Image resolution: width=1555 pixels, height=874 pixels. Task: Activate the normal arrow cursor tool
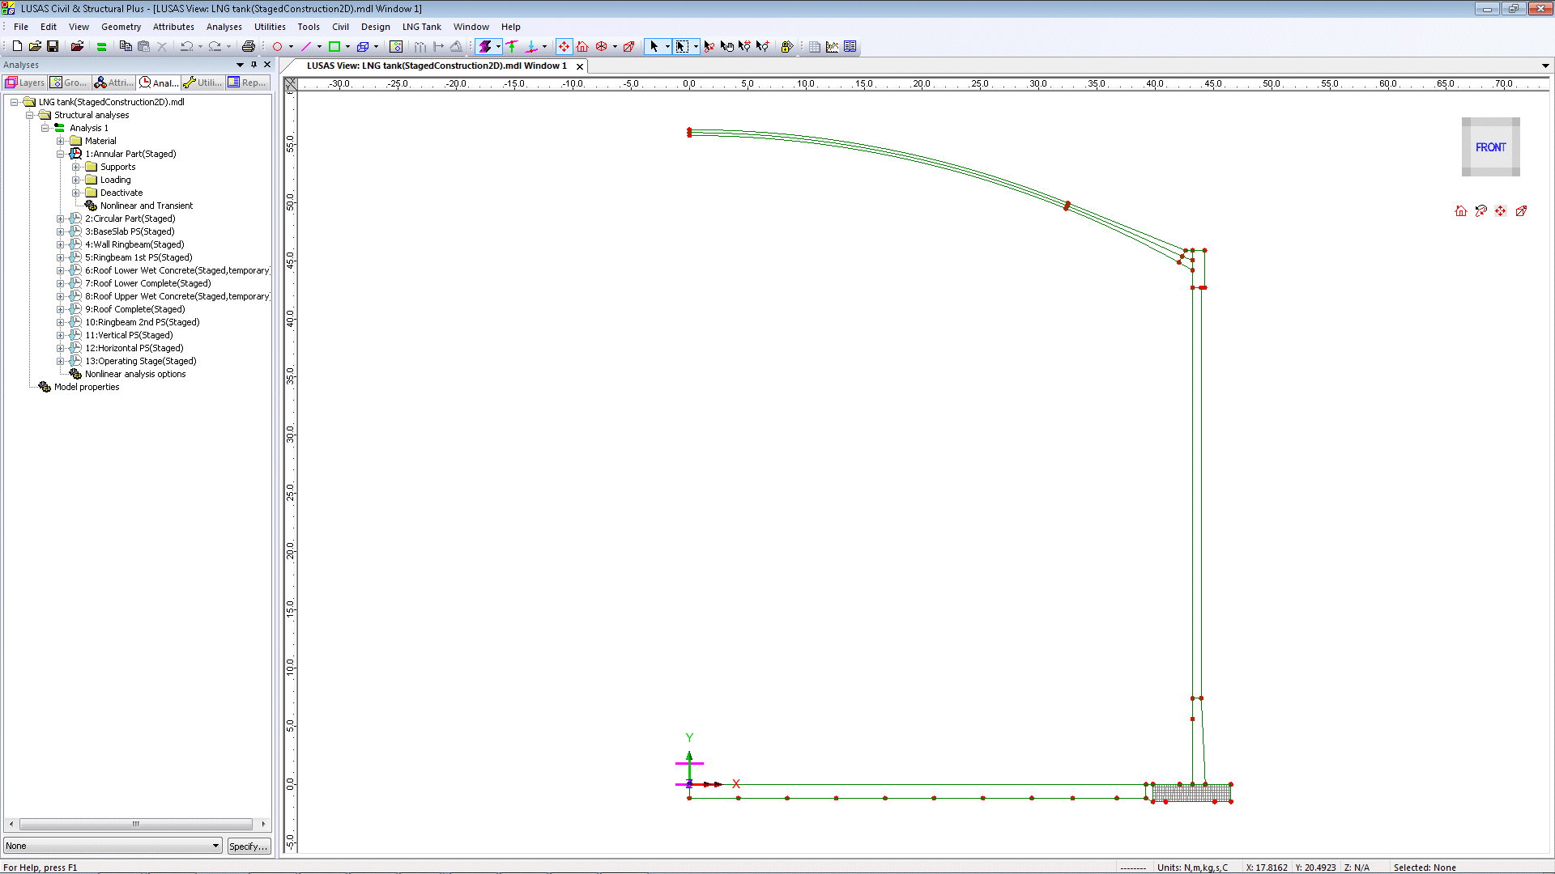coord(654,46)
